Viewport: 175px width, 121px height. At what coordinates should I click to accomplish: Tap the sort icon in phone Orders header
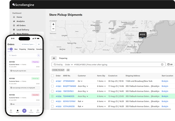(39, 44)
